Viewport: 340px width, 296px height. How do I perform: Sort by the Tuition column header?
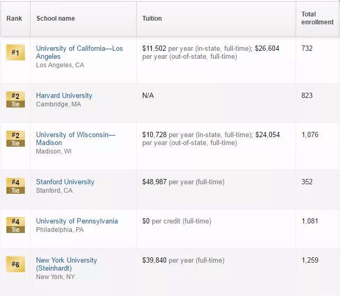tap(152, 19)
